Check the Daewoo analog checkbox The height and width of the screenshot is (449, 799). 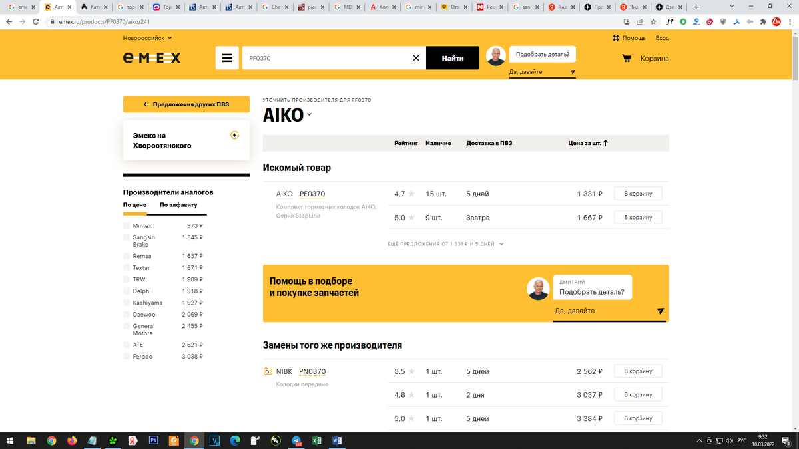[127, 315]
